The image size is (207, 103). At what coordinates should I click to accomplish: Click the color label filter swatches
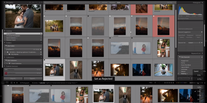[182, 83]
